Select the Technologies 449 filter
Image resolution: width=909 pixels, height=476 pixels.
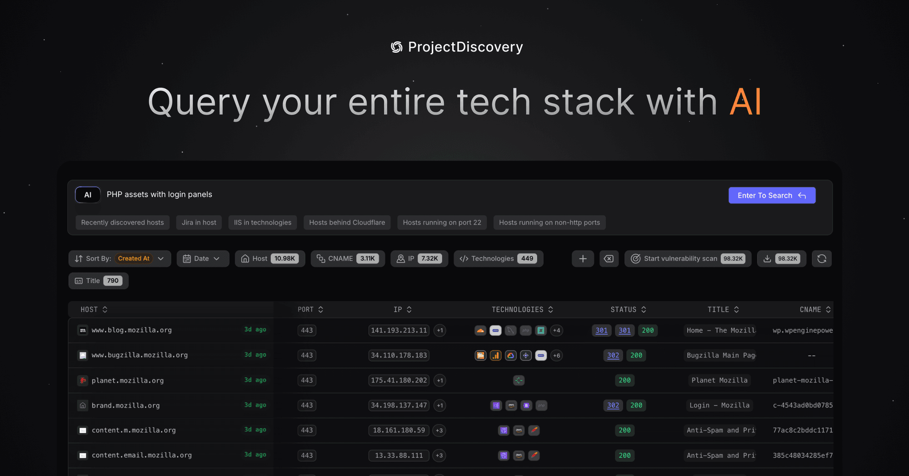[499, 259]
